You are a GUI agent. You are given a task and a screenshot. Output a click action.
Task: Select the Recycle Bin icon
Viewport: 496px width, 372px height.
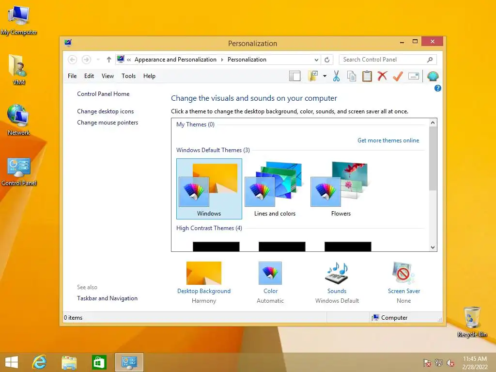click(472, 322)
